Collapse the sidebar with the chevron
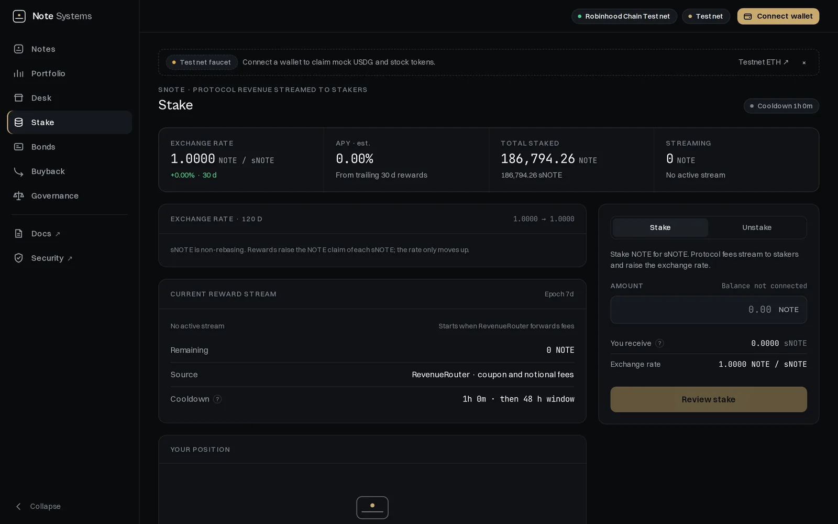This screenshot has height=524, width=838. 19,506
